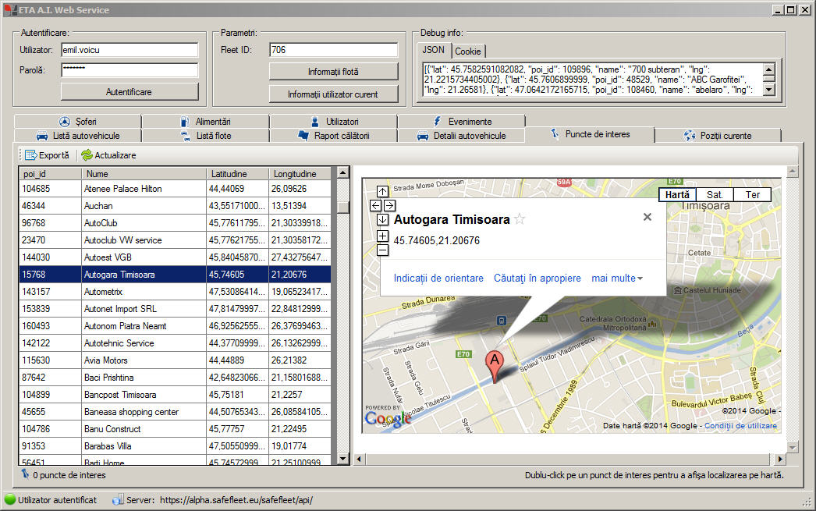Focus the Utilizator input field
Viewport: 816px width, 511px height.
129,50
